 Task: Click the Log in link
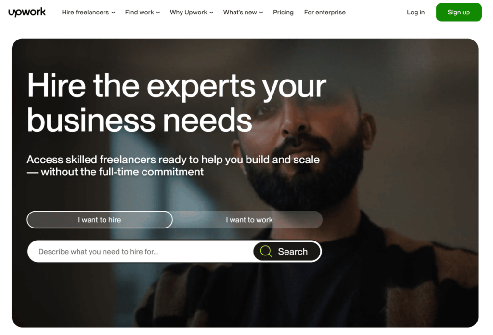415,12
